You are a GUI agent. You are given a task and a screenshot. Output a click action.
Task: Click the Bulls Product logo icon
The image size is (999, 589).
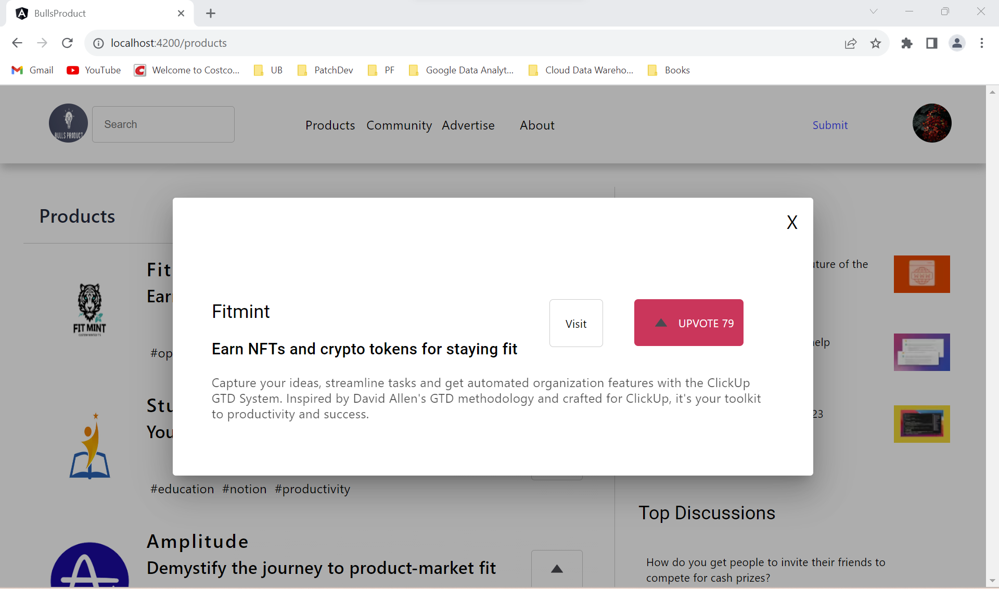68,123
